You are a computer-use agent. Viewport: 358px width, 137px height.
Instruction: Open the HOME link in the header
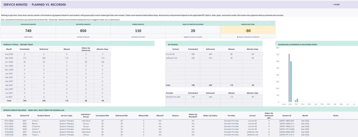coord(337,5)
